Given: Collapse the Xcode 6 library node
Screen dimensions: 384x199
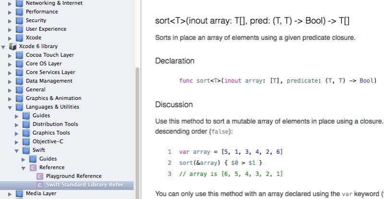Looking at the screenshot, I should pos(3,47).
